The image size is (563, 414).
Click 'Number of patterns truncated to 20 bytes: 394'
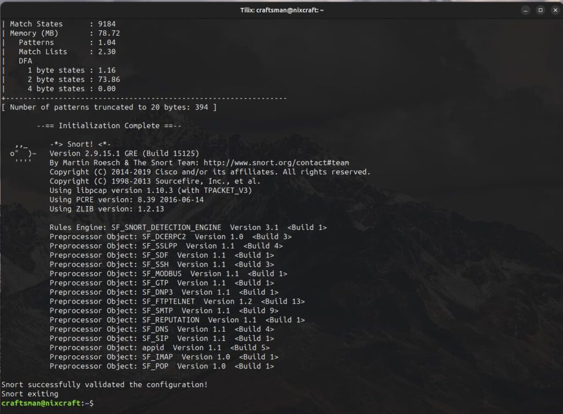(109, 107)
